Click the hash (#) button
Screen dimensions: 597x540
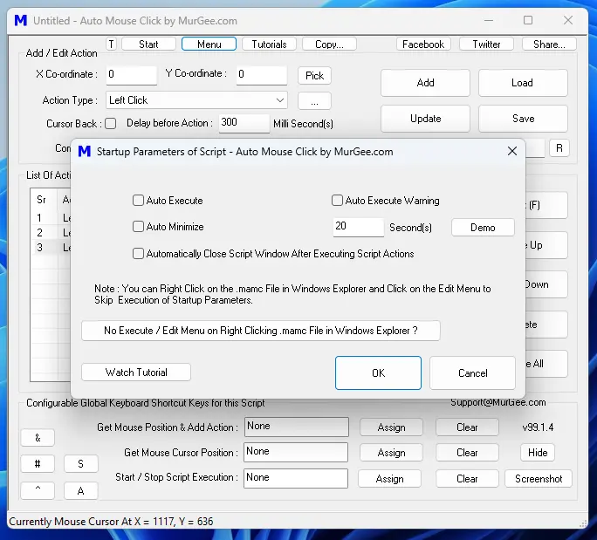click(x=38, y=463)
